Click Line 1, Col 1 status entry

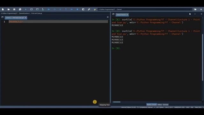click(x=169, y=107)
